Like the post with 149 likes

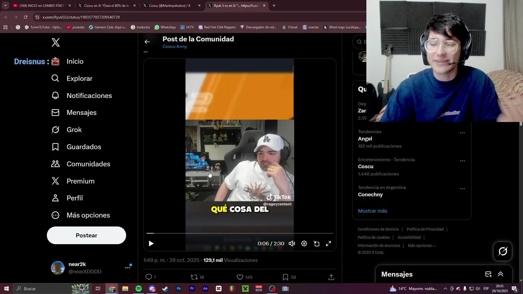[x=244, y=277]
